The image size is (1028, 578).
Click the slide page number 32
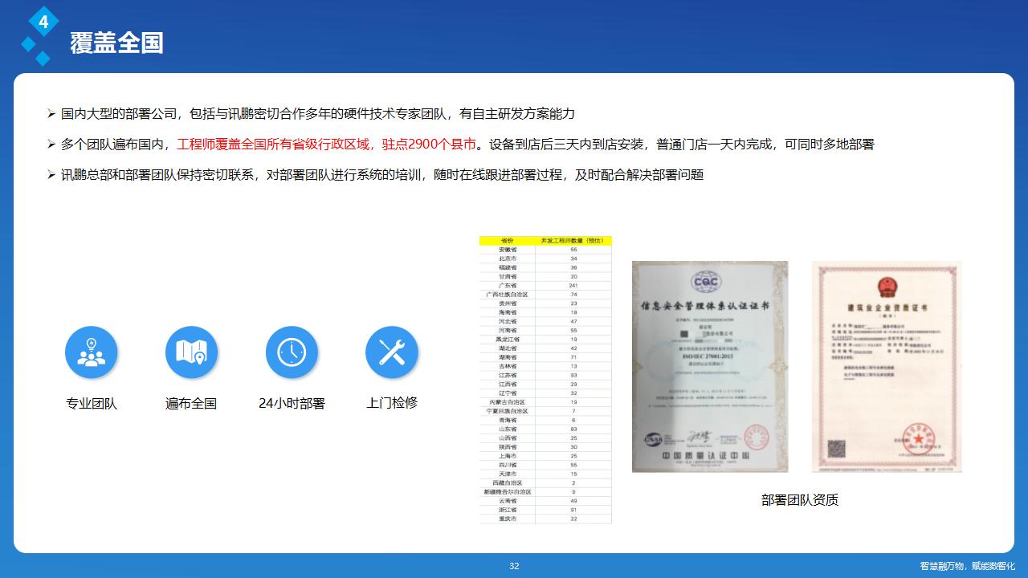[514, 566]
